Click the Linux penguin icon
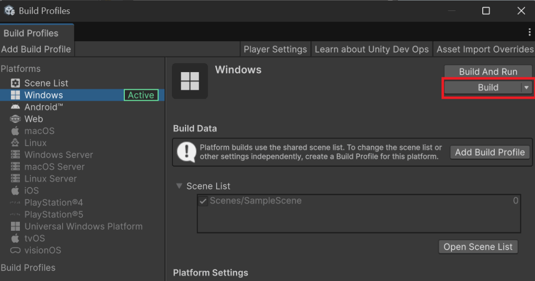 (15, 143)
